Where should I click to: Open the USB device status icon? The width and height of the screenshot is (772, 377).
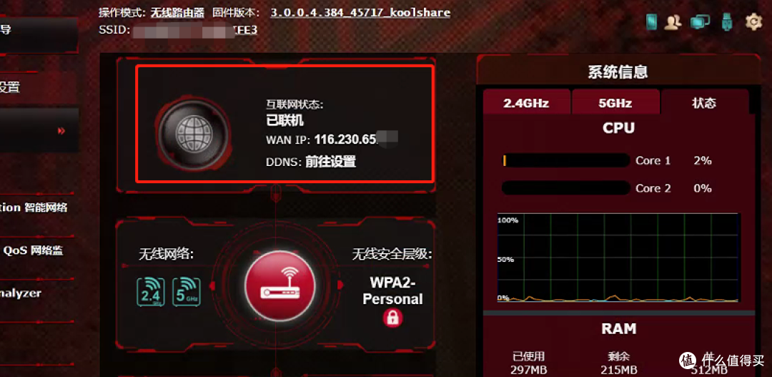coord(726,21)
